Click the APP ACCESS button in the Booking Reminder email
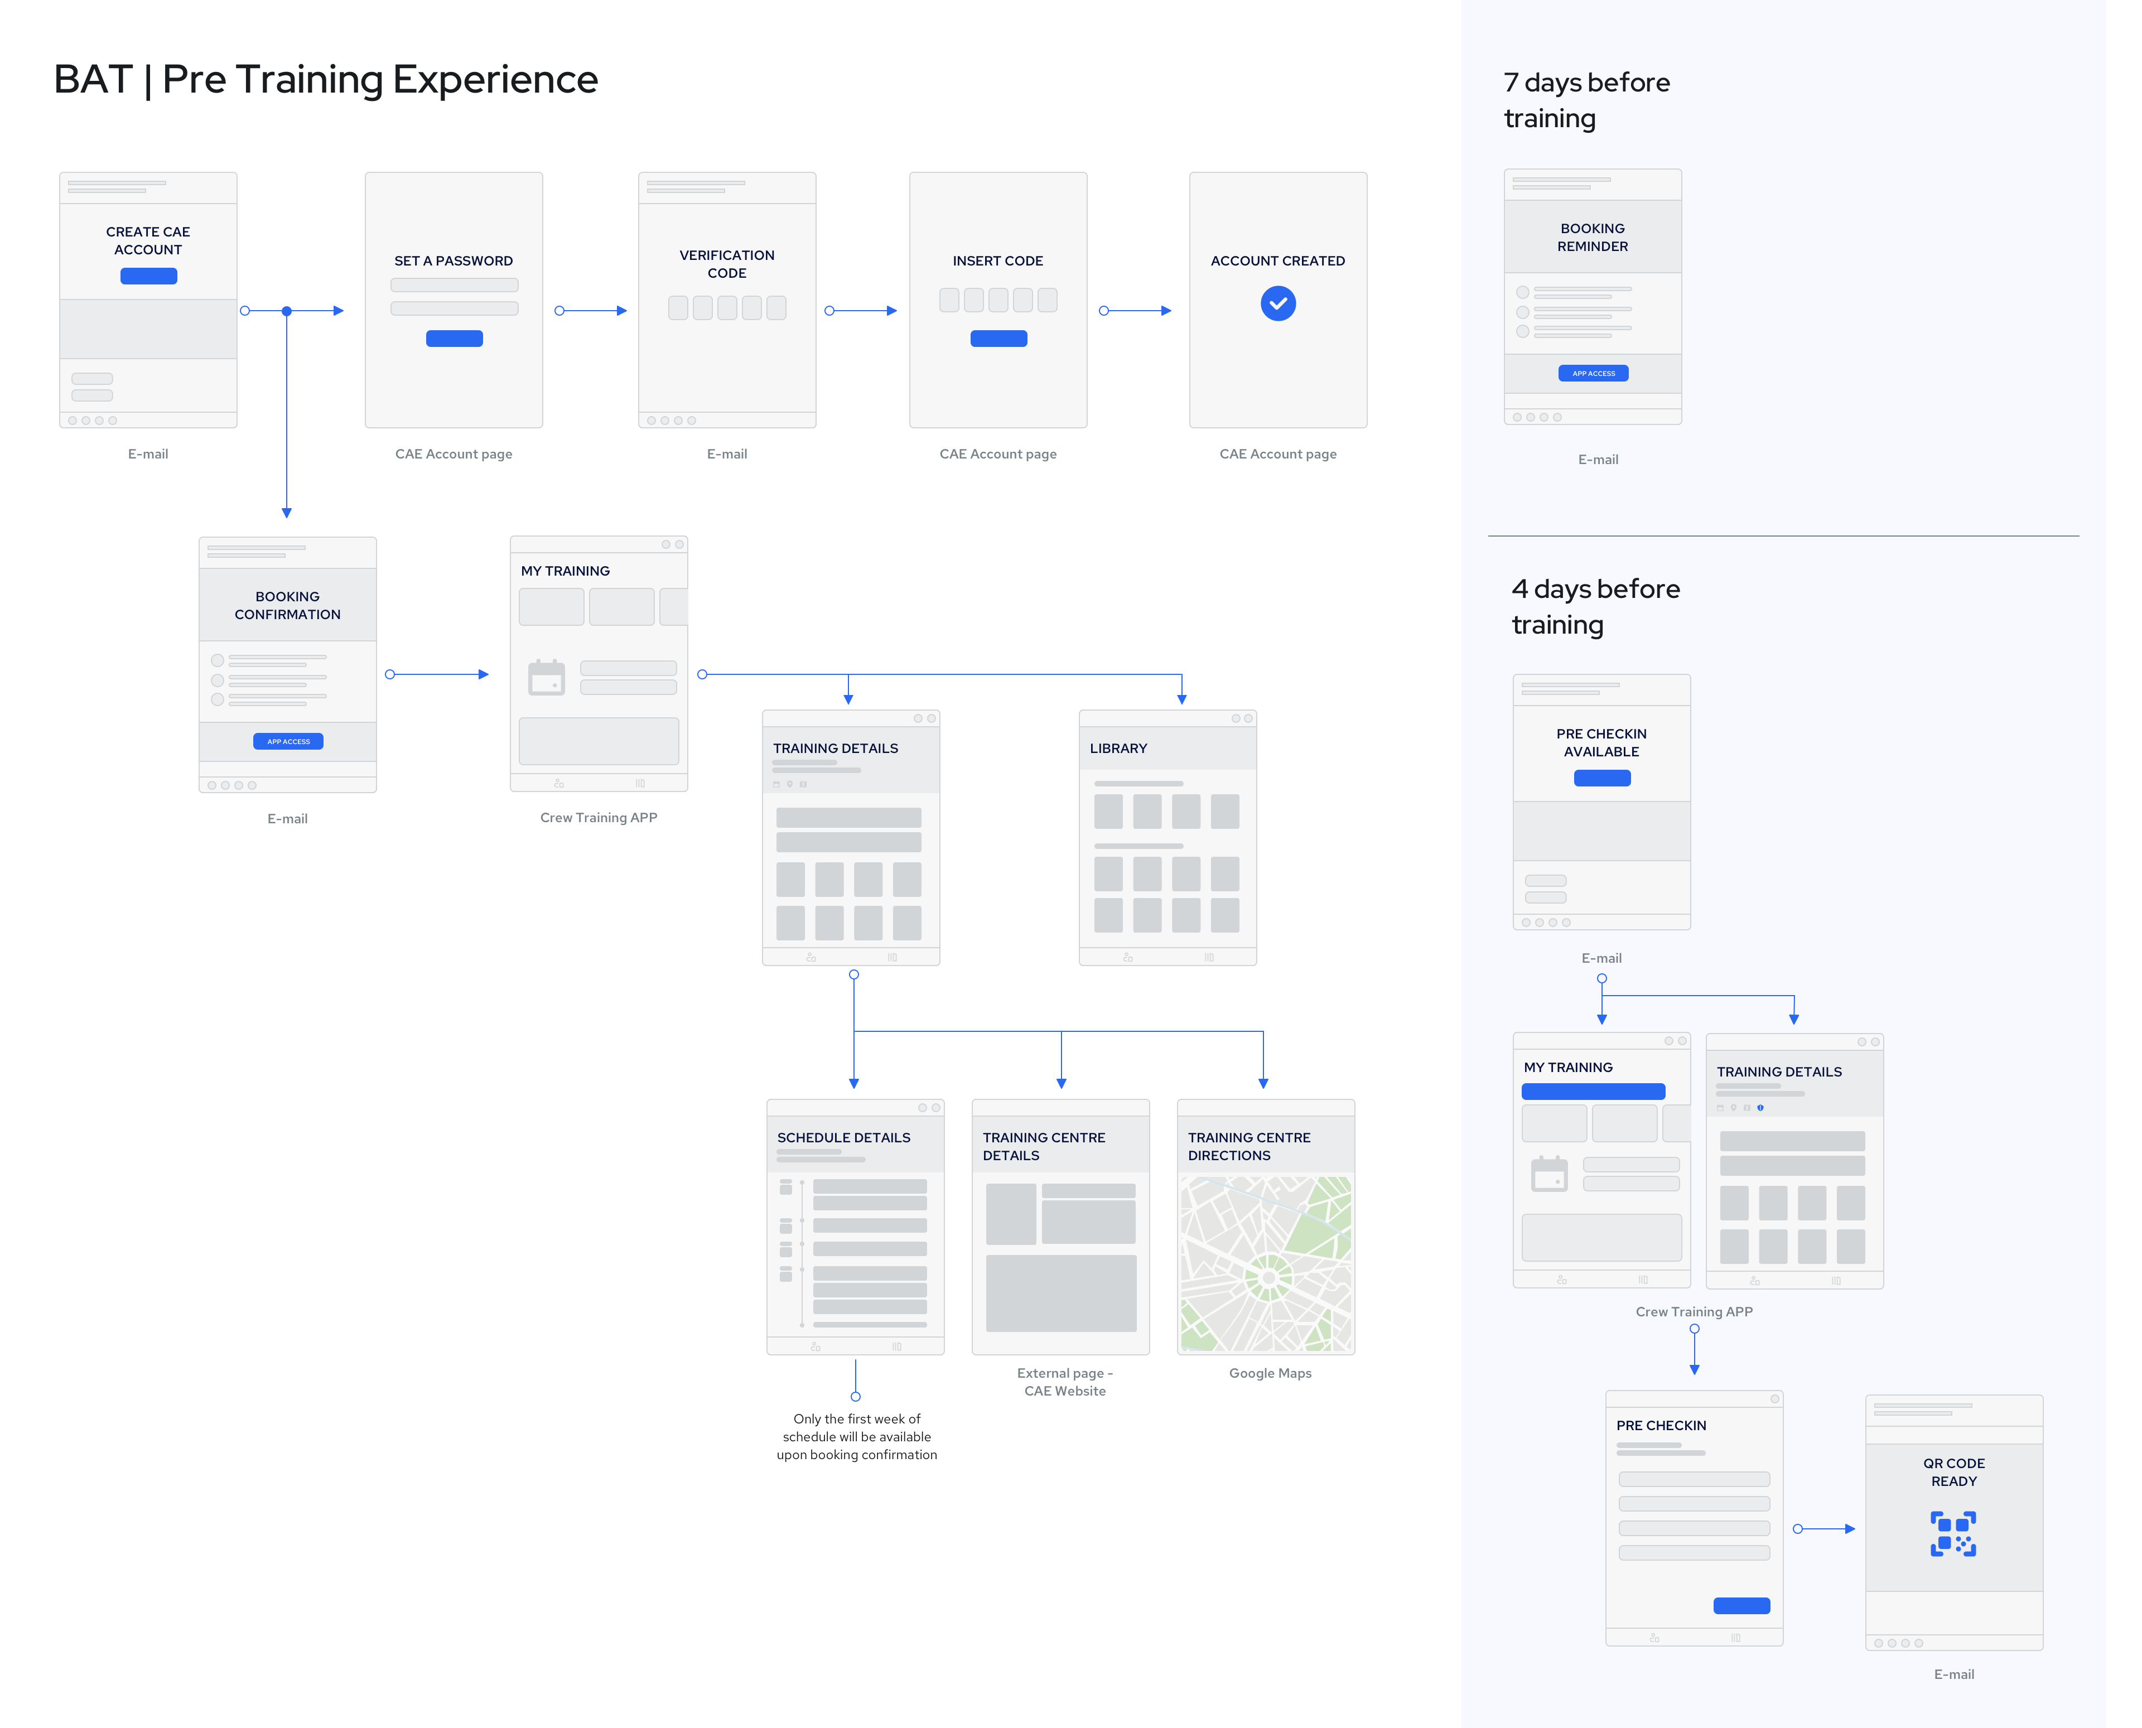The height and width of the screenshot is (1728, 2142). coord(1593,373)
